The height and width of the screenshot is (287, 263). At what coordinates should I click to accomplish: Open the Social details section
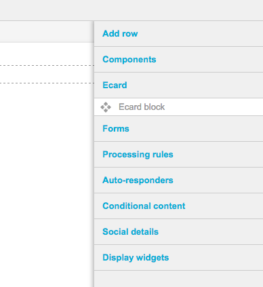(x=178, y=232)
